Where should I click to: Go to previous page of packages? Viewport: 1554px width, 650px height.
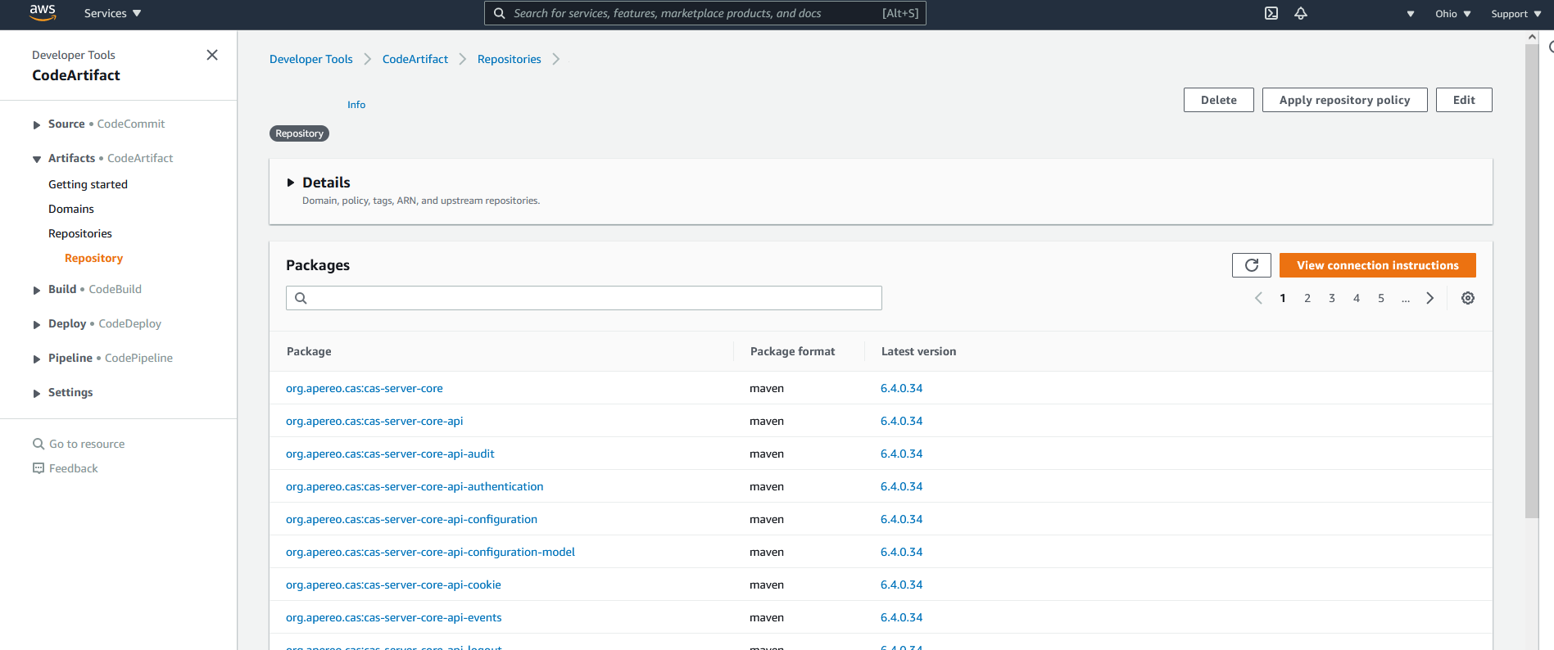pos(1258,298)
